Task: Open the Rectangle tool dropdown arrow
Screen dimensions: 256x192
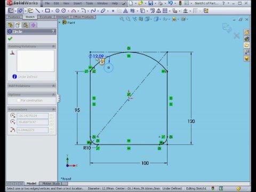Action: click(52, 11)
